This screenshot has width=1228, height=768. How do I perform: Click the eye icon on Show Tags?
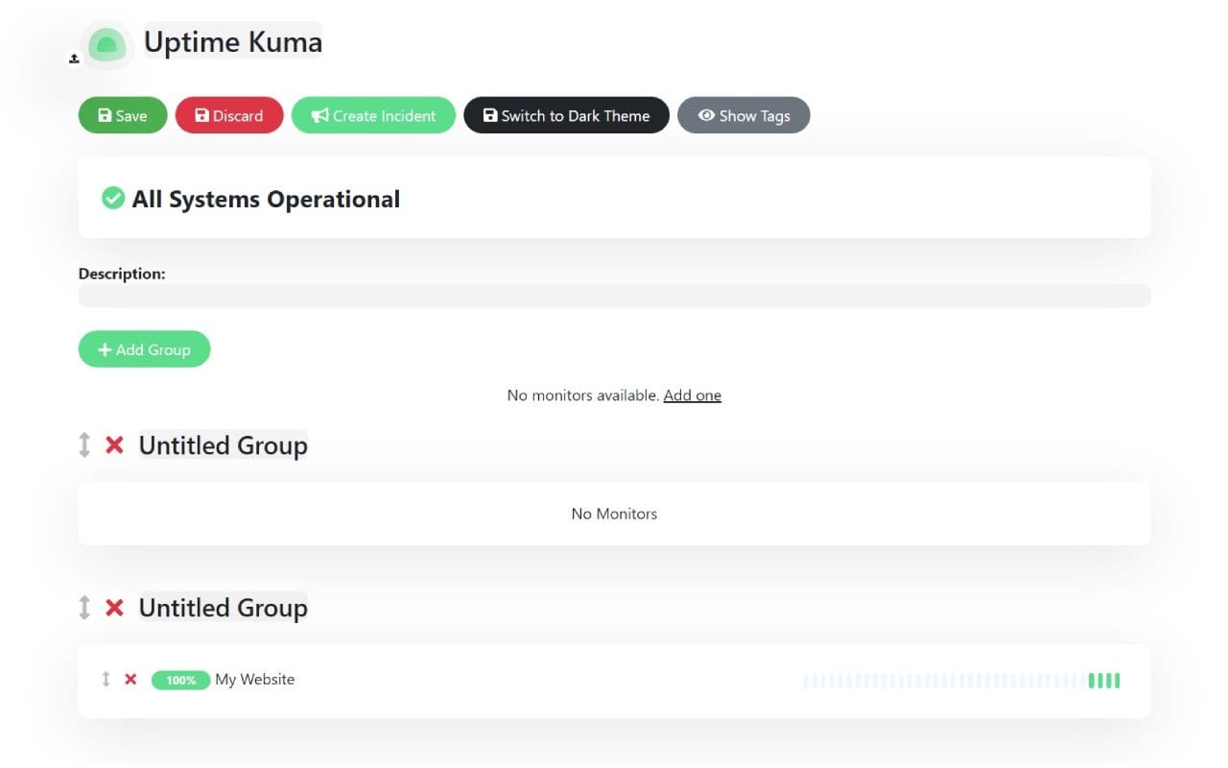pyautogui.click(x=707, y=115)
